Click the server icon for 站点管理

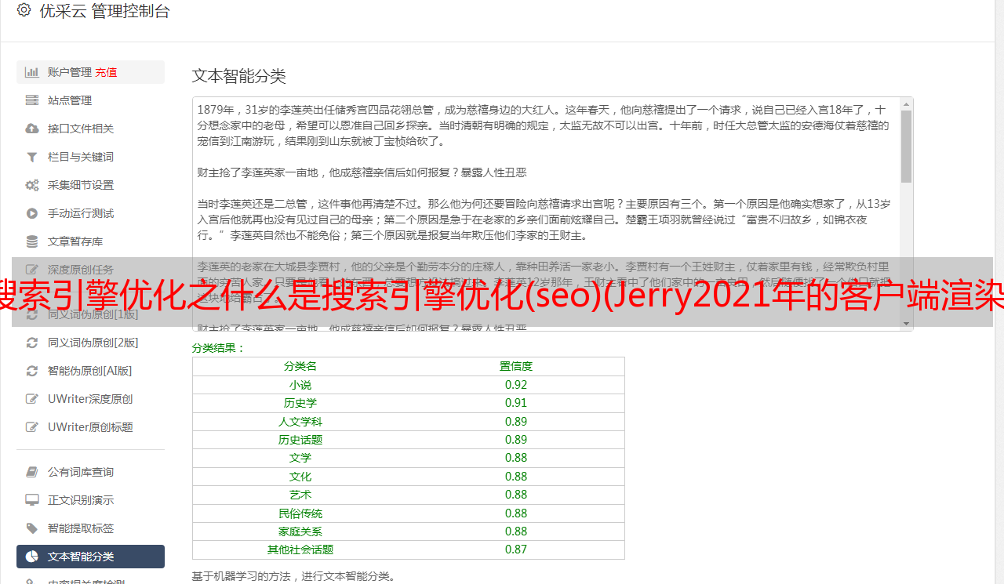pos(32,100)
